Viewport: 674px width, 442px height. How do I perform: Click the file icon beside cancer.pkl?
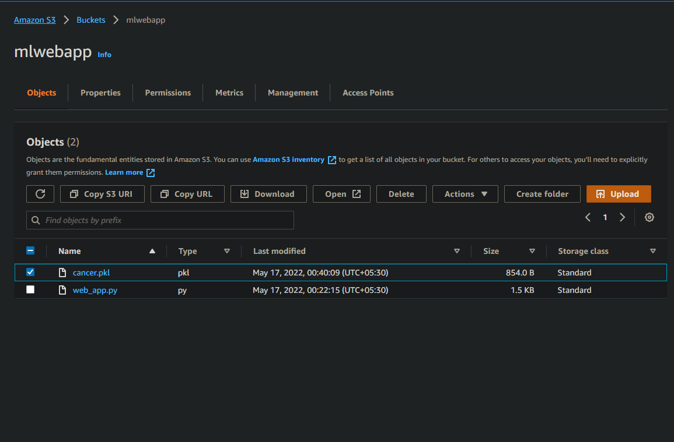coord(62,273)
